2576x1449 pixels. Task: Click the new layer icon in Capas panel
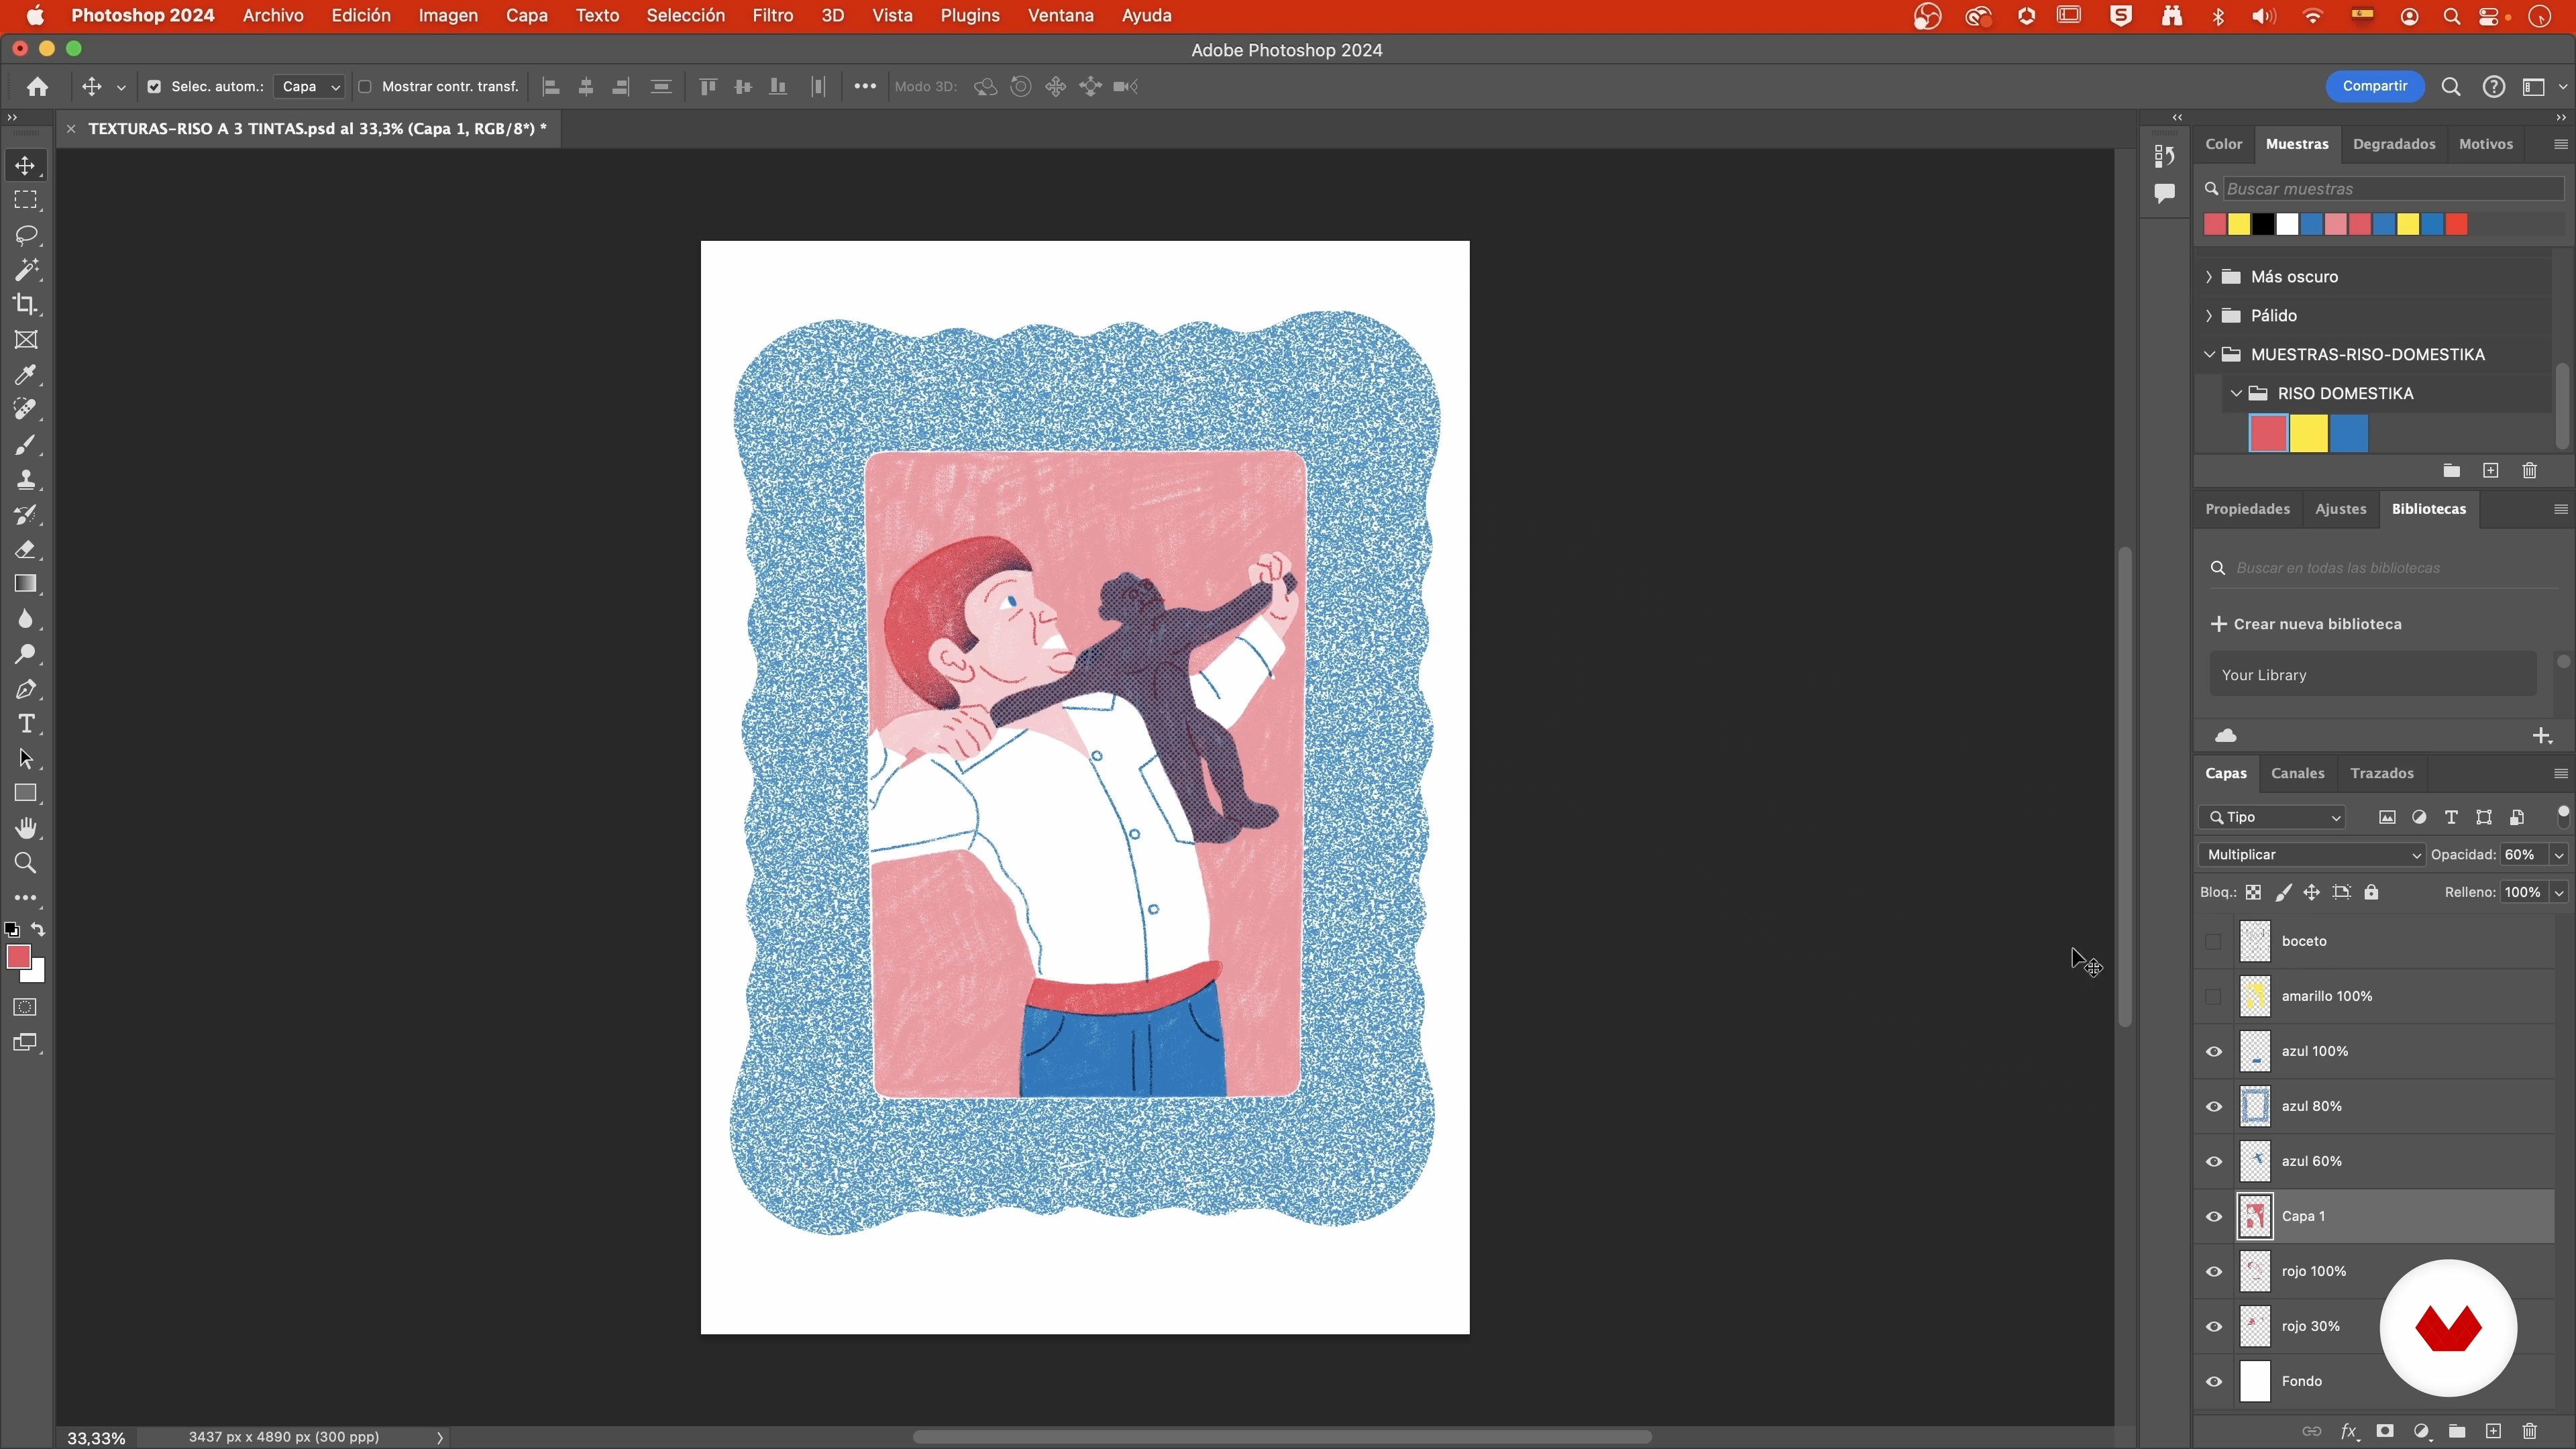point(2493,1431)
